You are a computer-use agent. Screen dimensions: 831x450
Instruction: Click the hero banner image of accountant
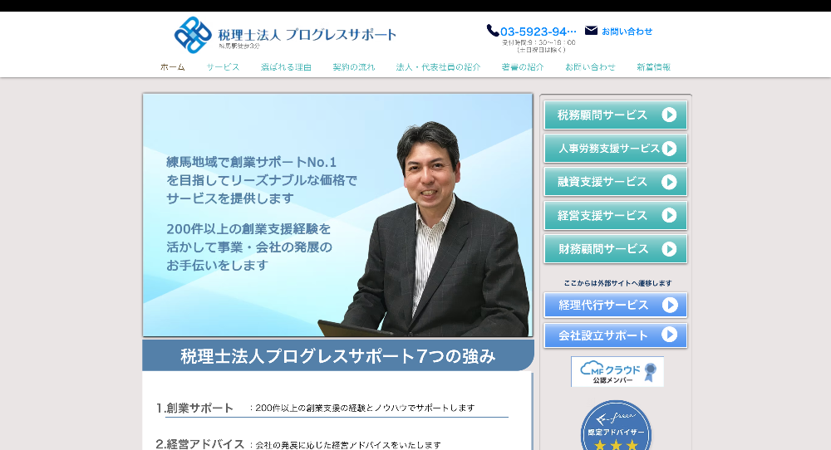pos(337,214)
